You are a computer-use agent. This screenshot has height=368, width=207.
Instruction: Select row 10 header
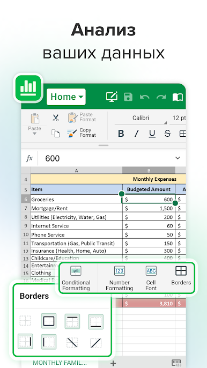tap(26, 234)
